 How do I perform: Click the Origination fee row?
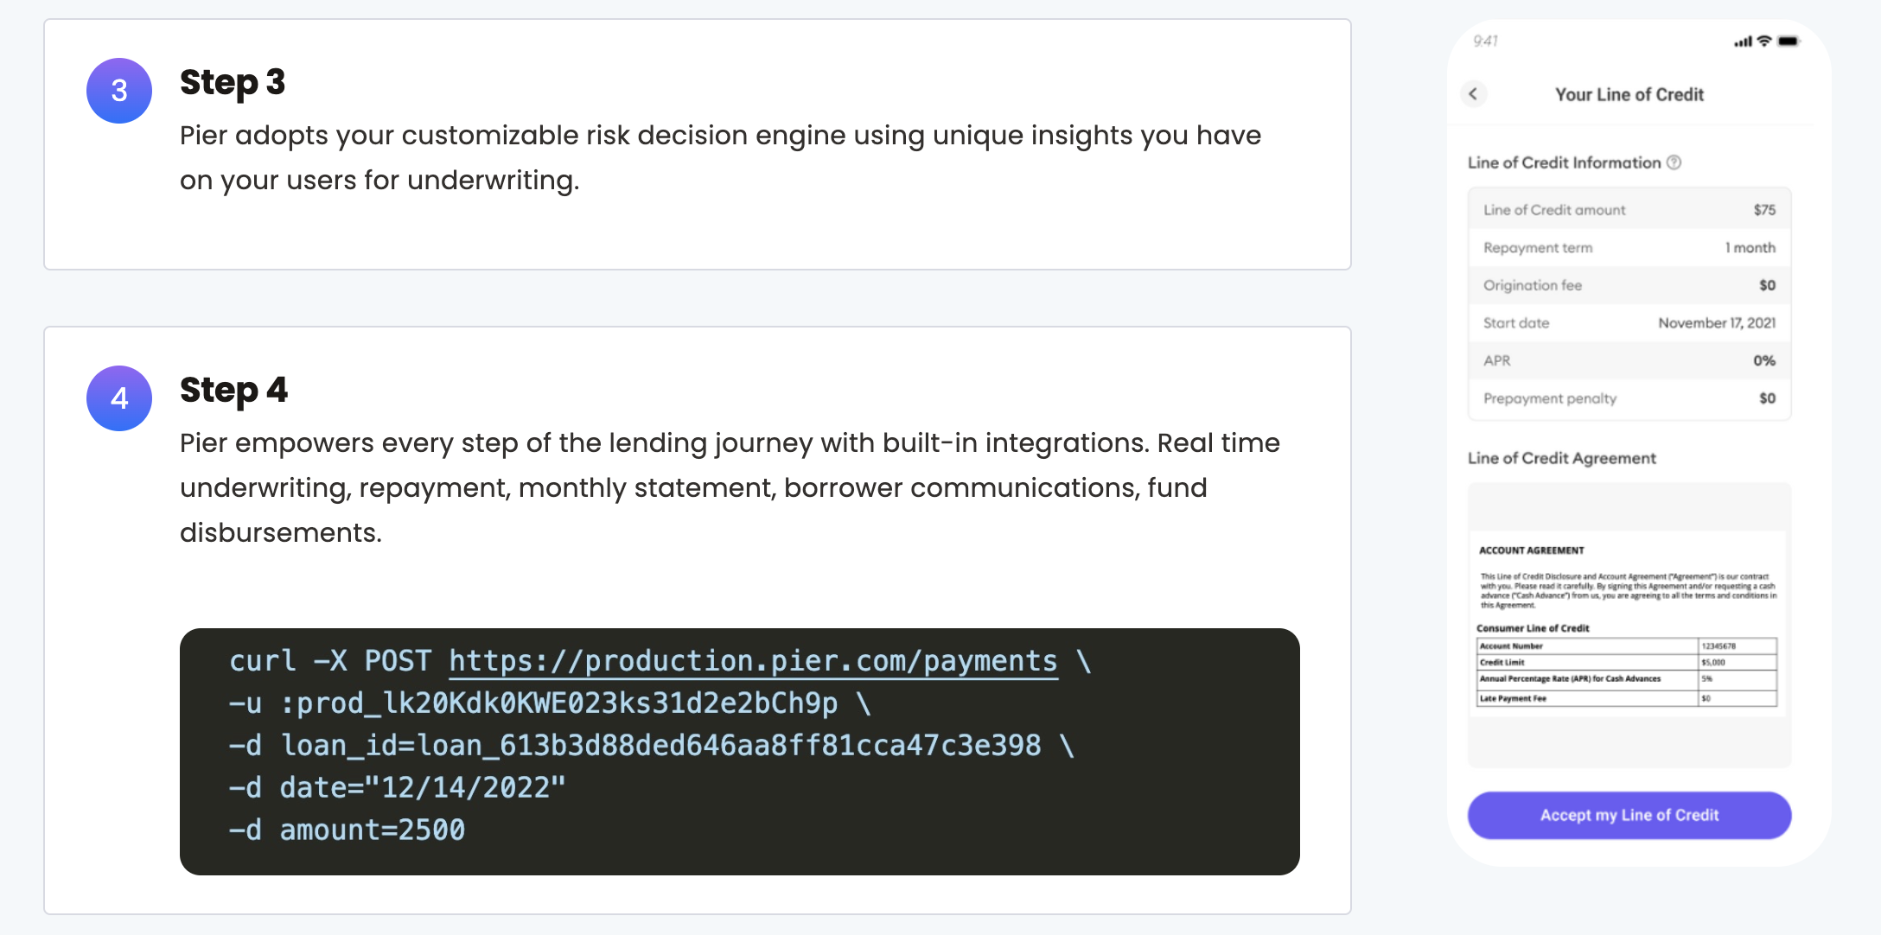pyautogui.click(x=1629, y=285)
